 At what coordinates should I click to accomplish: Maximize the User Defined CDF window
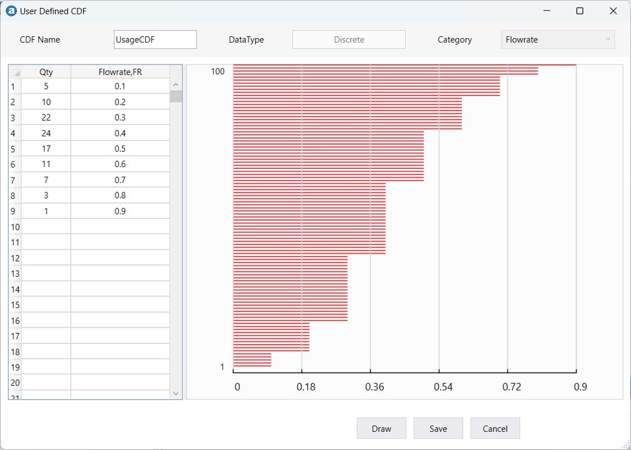pos(580,11)
